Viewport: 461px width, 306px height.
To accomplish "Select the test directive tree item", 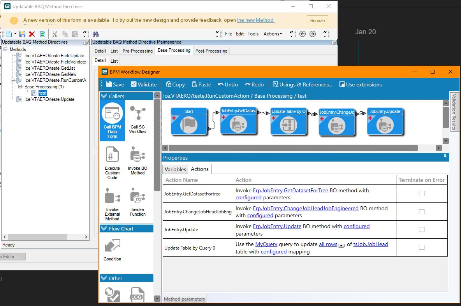I will tap(43, 93).
